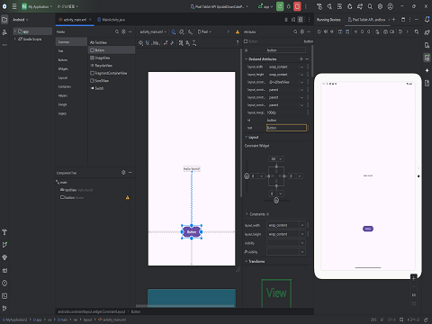This screenshot has height=324, width=432.
Task: Click Infer Constraints wand icon
Action: click(x=172, y=43)
